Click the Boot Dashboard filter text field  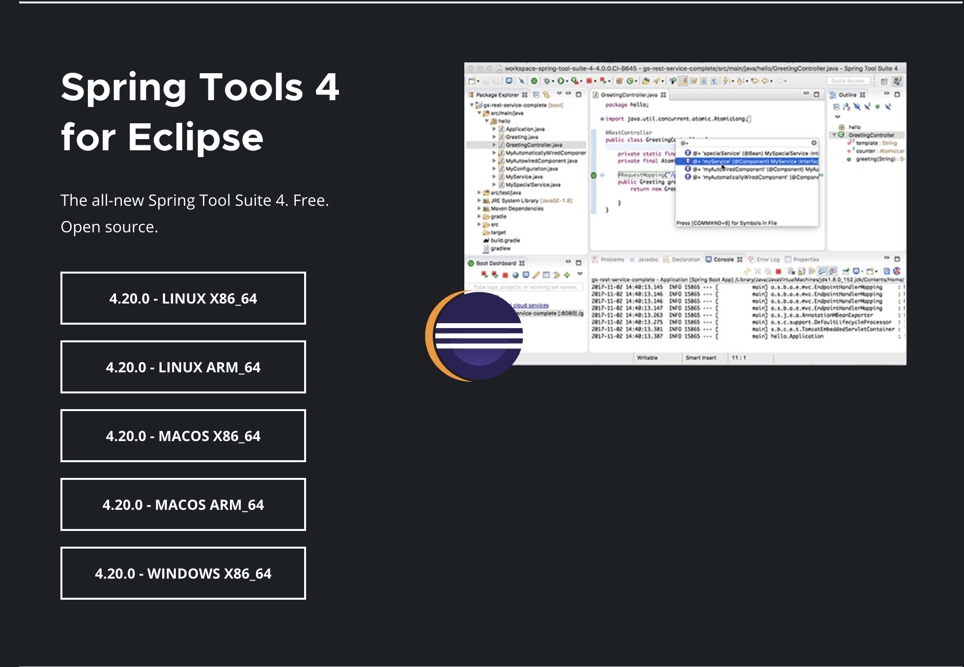pos(526,287)
